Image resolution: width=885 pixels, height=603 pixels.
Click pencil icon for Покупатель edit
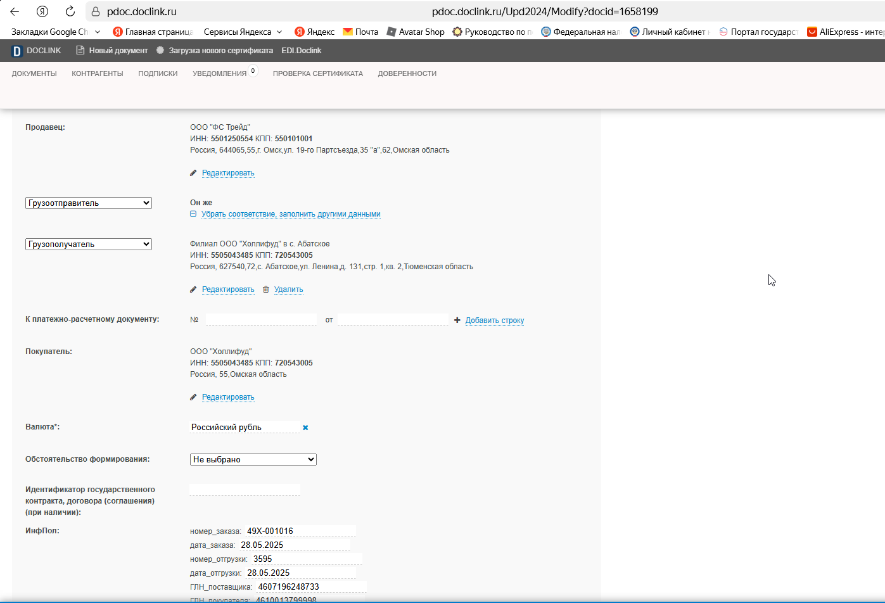(193, 397)
